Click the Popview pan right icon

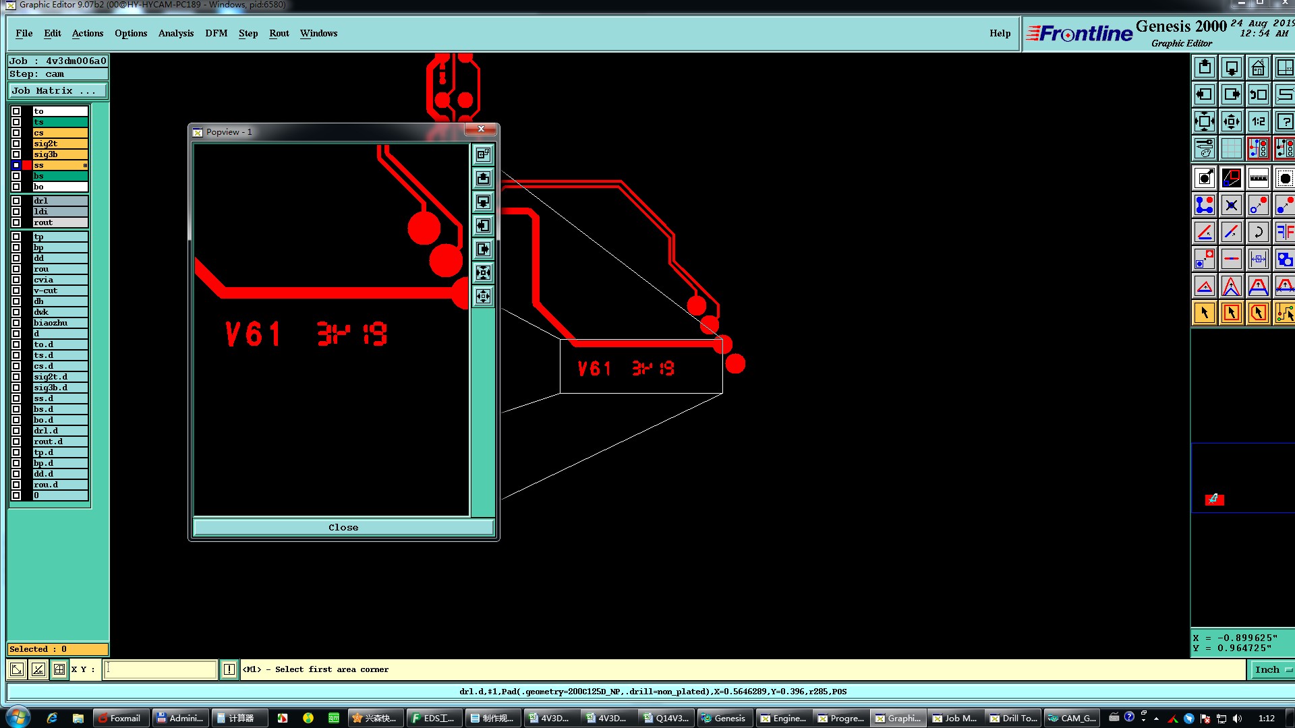click(x=483, y=249)
